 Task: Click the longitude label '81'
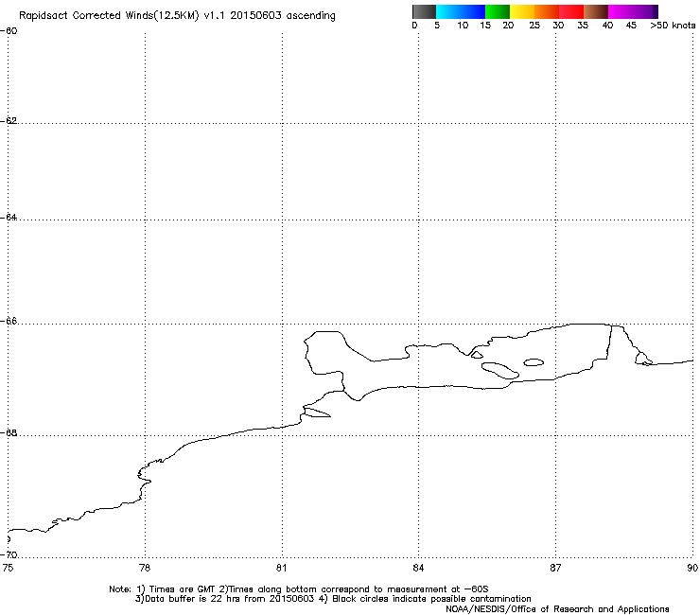pos(281,568)
